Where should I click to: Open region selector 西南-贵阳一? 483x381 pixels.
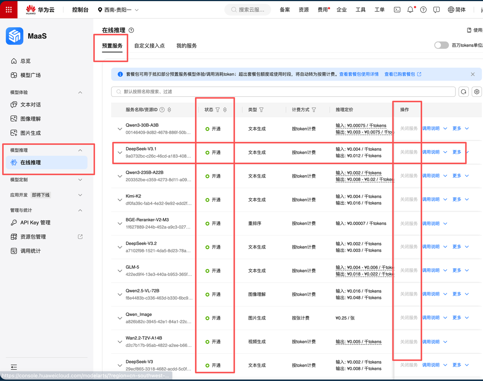coord(118,10)
